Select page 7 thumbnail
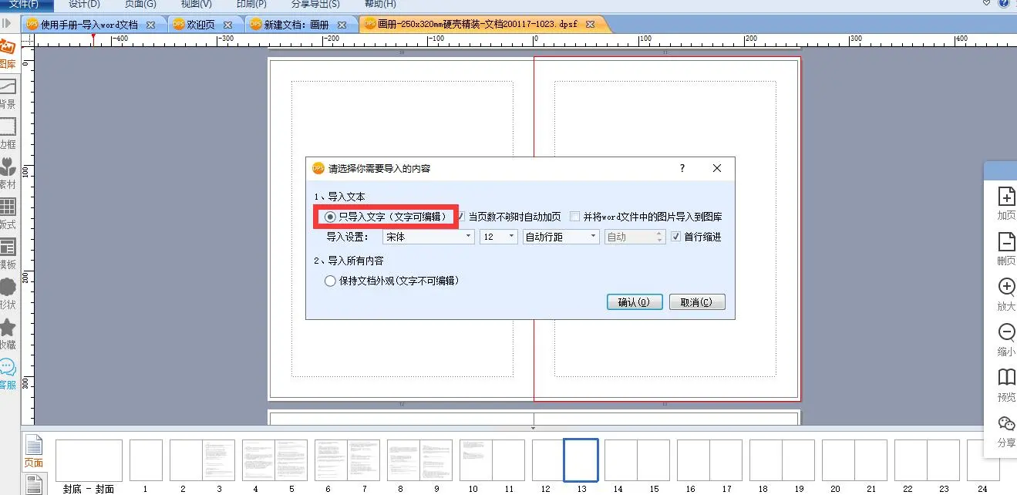This screenshot has width=1017, height=495. pyautogui.click(x=363, y=460)
